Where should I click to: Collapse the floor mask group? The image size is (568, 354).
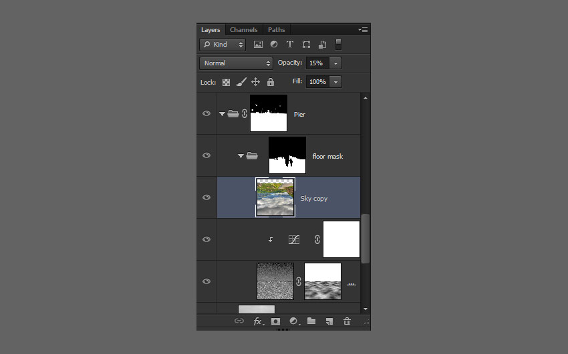pos(241,156)
